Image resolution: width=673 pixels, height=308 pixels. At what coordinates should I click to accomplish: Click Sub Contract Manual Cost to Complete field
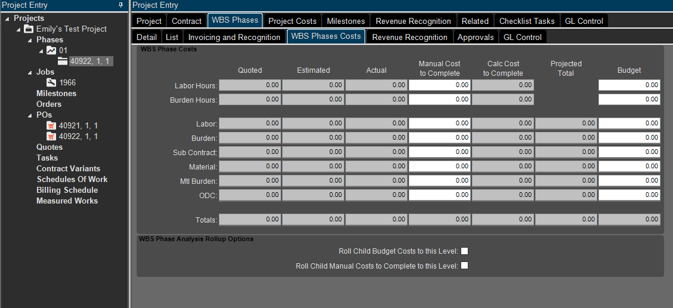[440, 152]
